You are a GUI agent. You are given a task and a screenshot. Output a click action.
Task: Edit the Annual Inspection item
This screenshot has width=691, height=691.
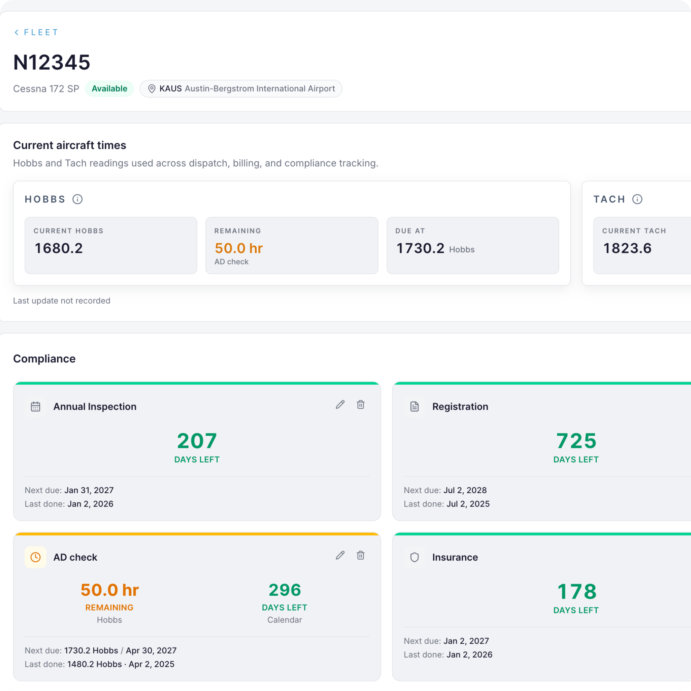click(x=340, y=405)
